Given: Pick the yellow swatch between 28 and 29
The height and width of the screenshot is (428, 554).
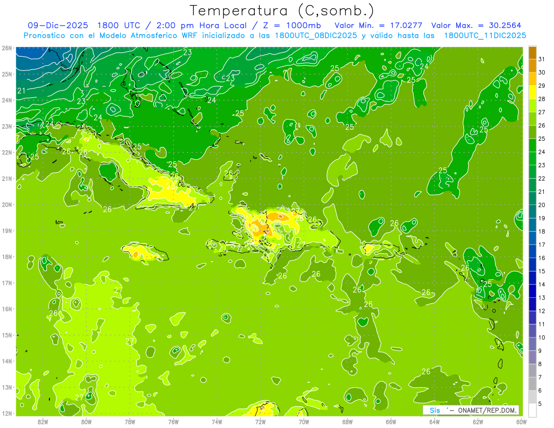Looking at the screenshot, I should (x=532, y=92).
